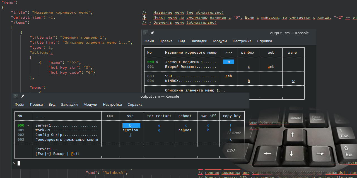Click the 'Edit' option in the terminal footer
The height and width of the screenshot is (178, 357).
tap(76, 154)
